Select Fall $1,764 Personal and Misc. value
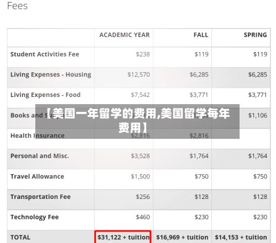276x243 pixels. 199,156
